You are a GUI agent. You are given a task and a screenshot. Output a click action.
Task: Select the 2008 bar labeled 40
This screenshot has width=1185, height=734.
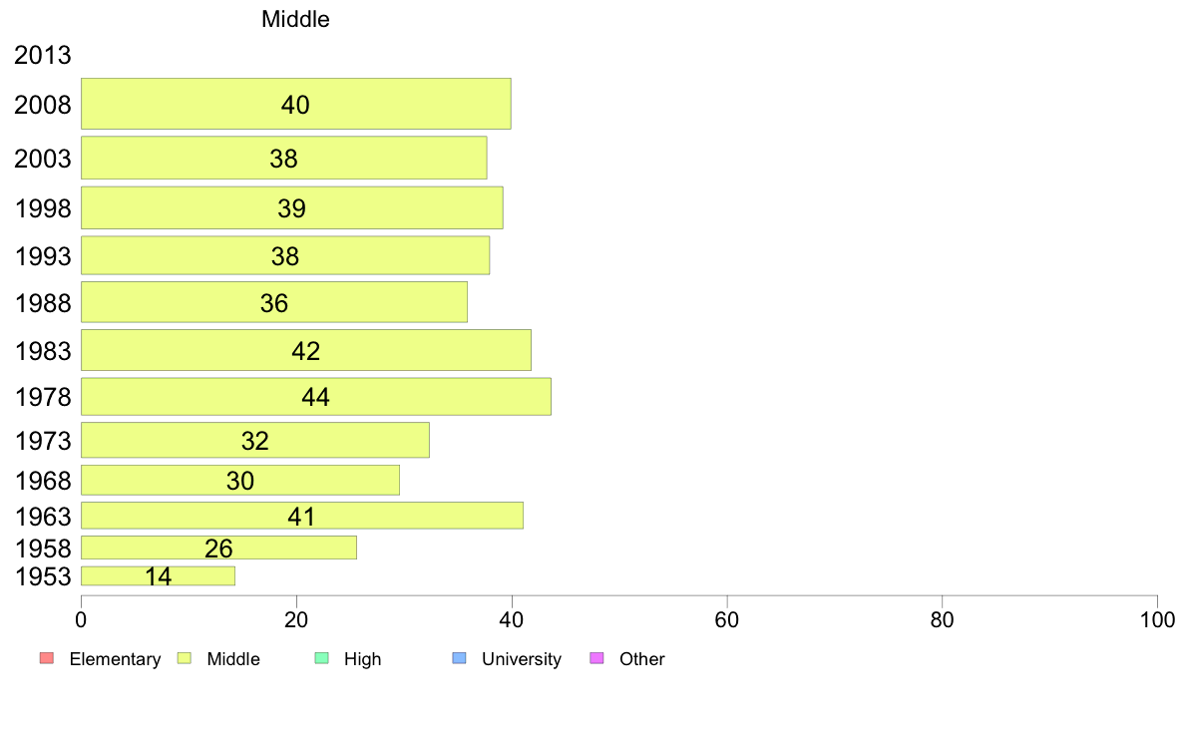296,104
